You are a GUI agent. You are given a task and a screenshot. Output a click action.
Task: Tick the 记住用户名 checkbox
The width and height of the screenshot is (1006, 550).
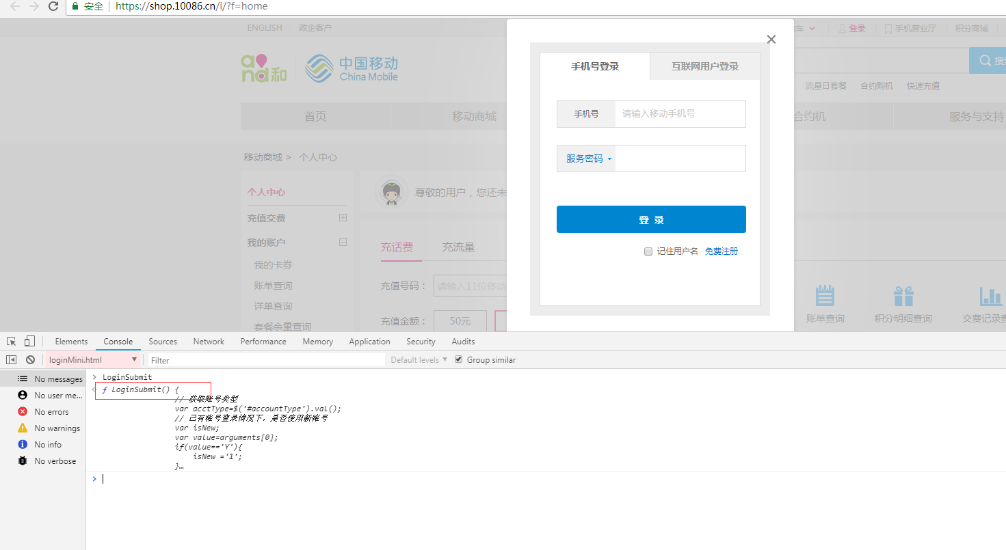(x=648, y=251)
